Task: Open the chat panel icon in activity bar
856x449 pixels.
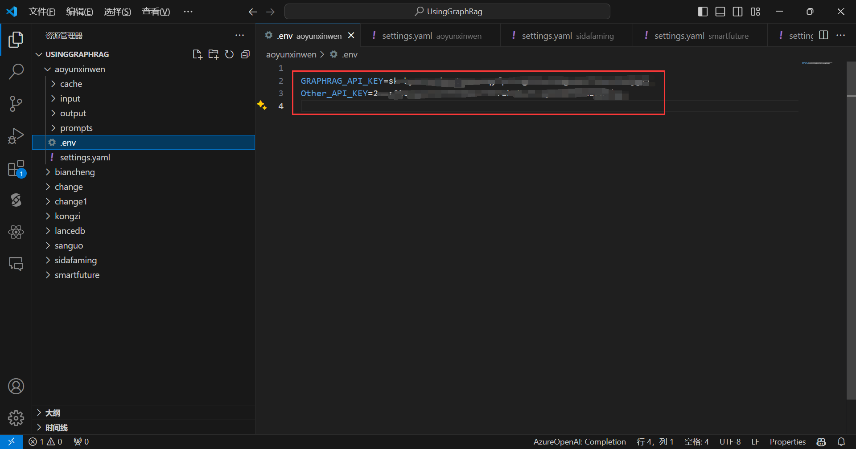Action: [x=16, y=264]
